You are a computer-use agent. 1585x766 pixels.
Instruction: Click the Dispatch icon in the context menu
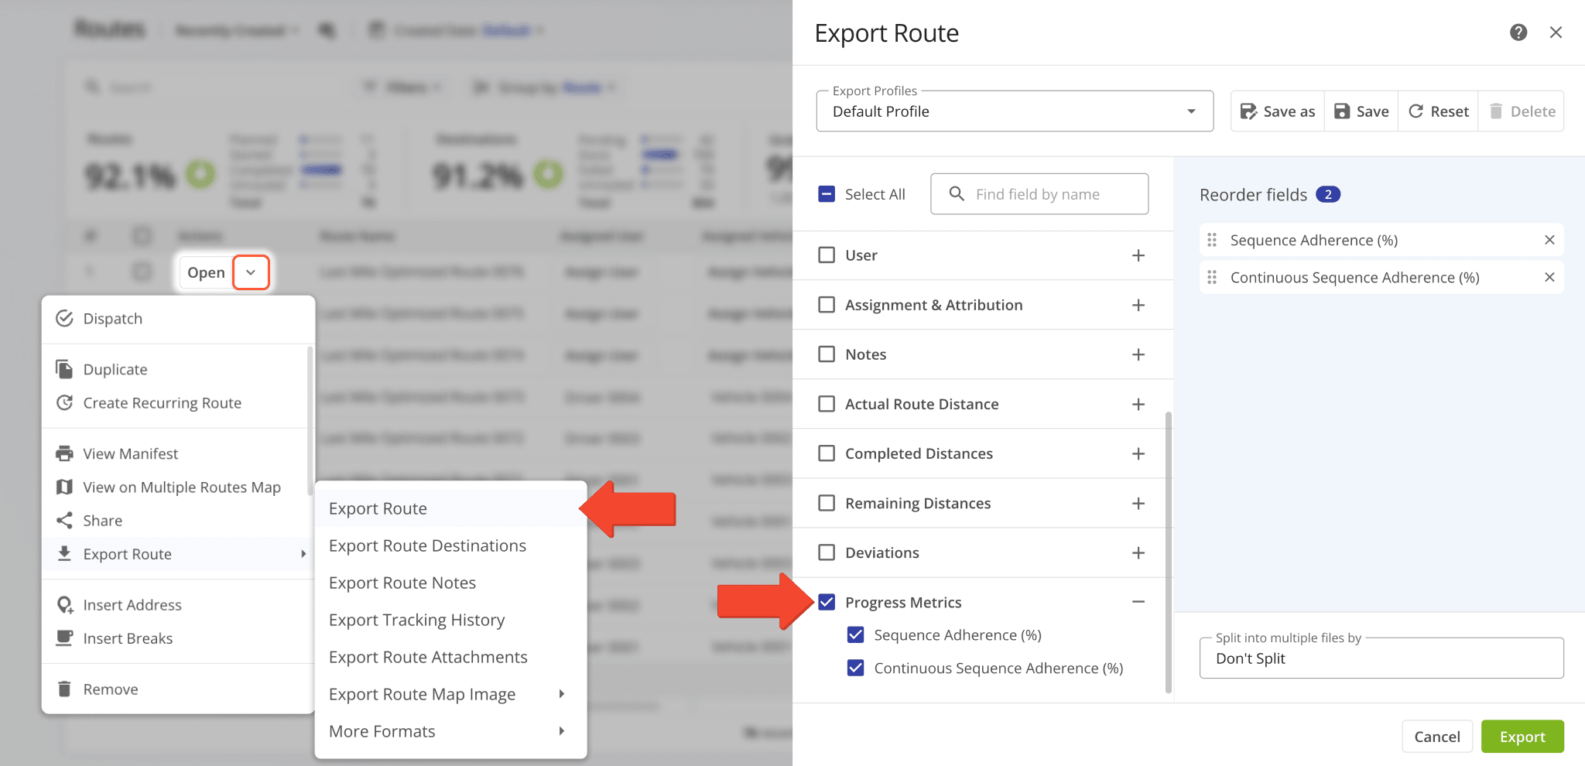click(65, 318)
